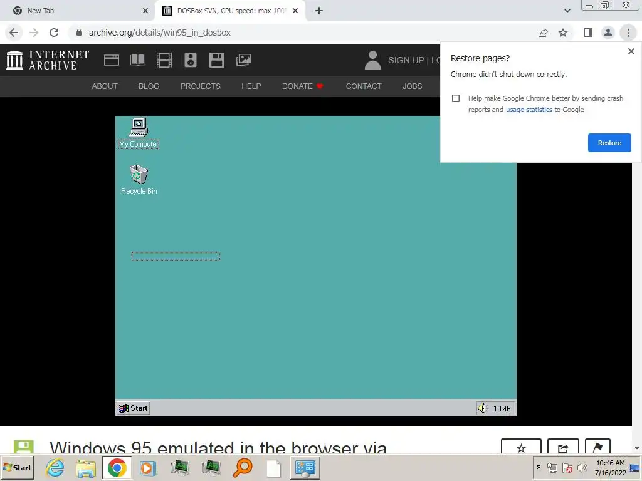Click the page scrollbar down arrow

(637, 448)
